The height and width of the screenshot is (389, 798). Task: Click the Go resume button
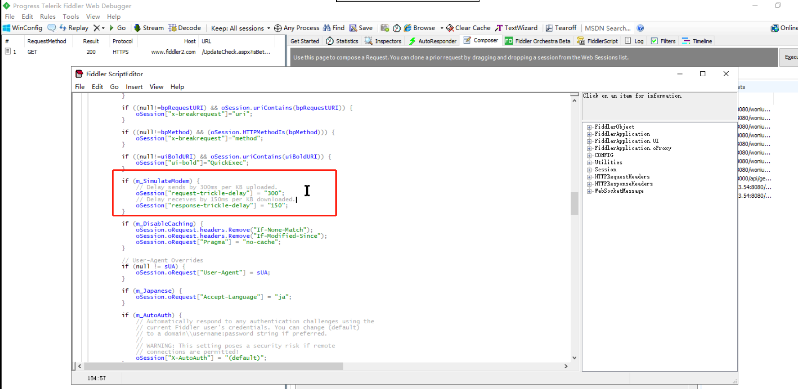118,28
